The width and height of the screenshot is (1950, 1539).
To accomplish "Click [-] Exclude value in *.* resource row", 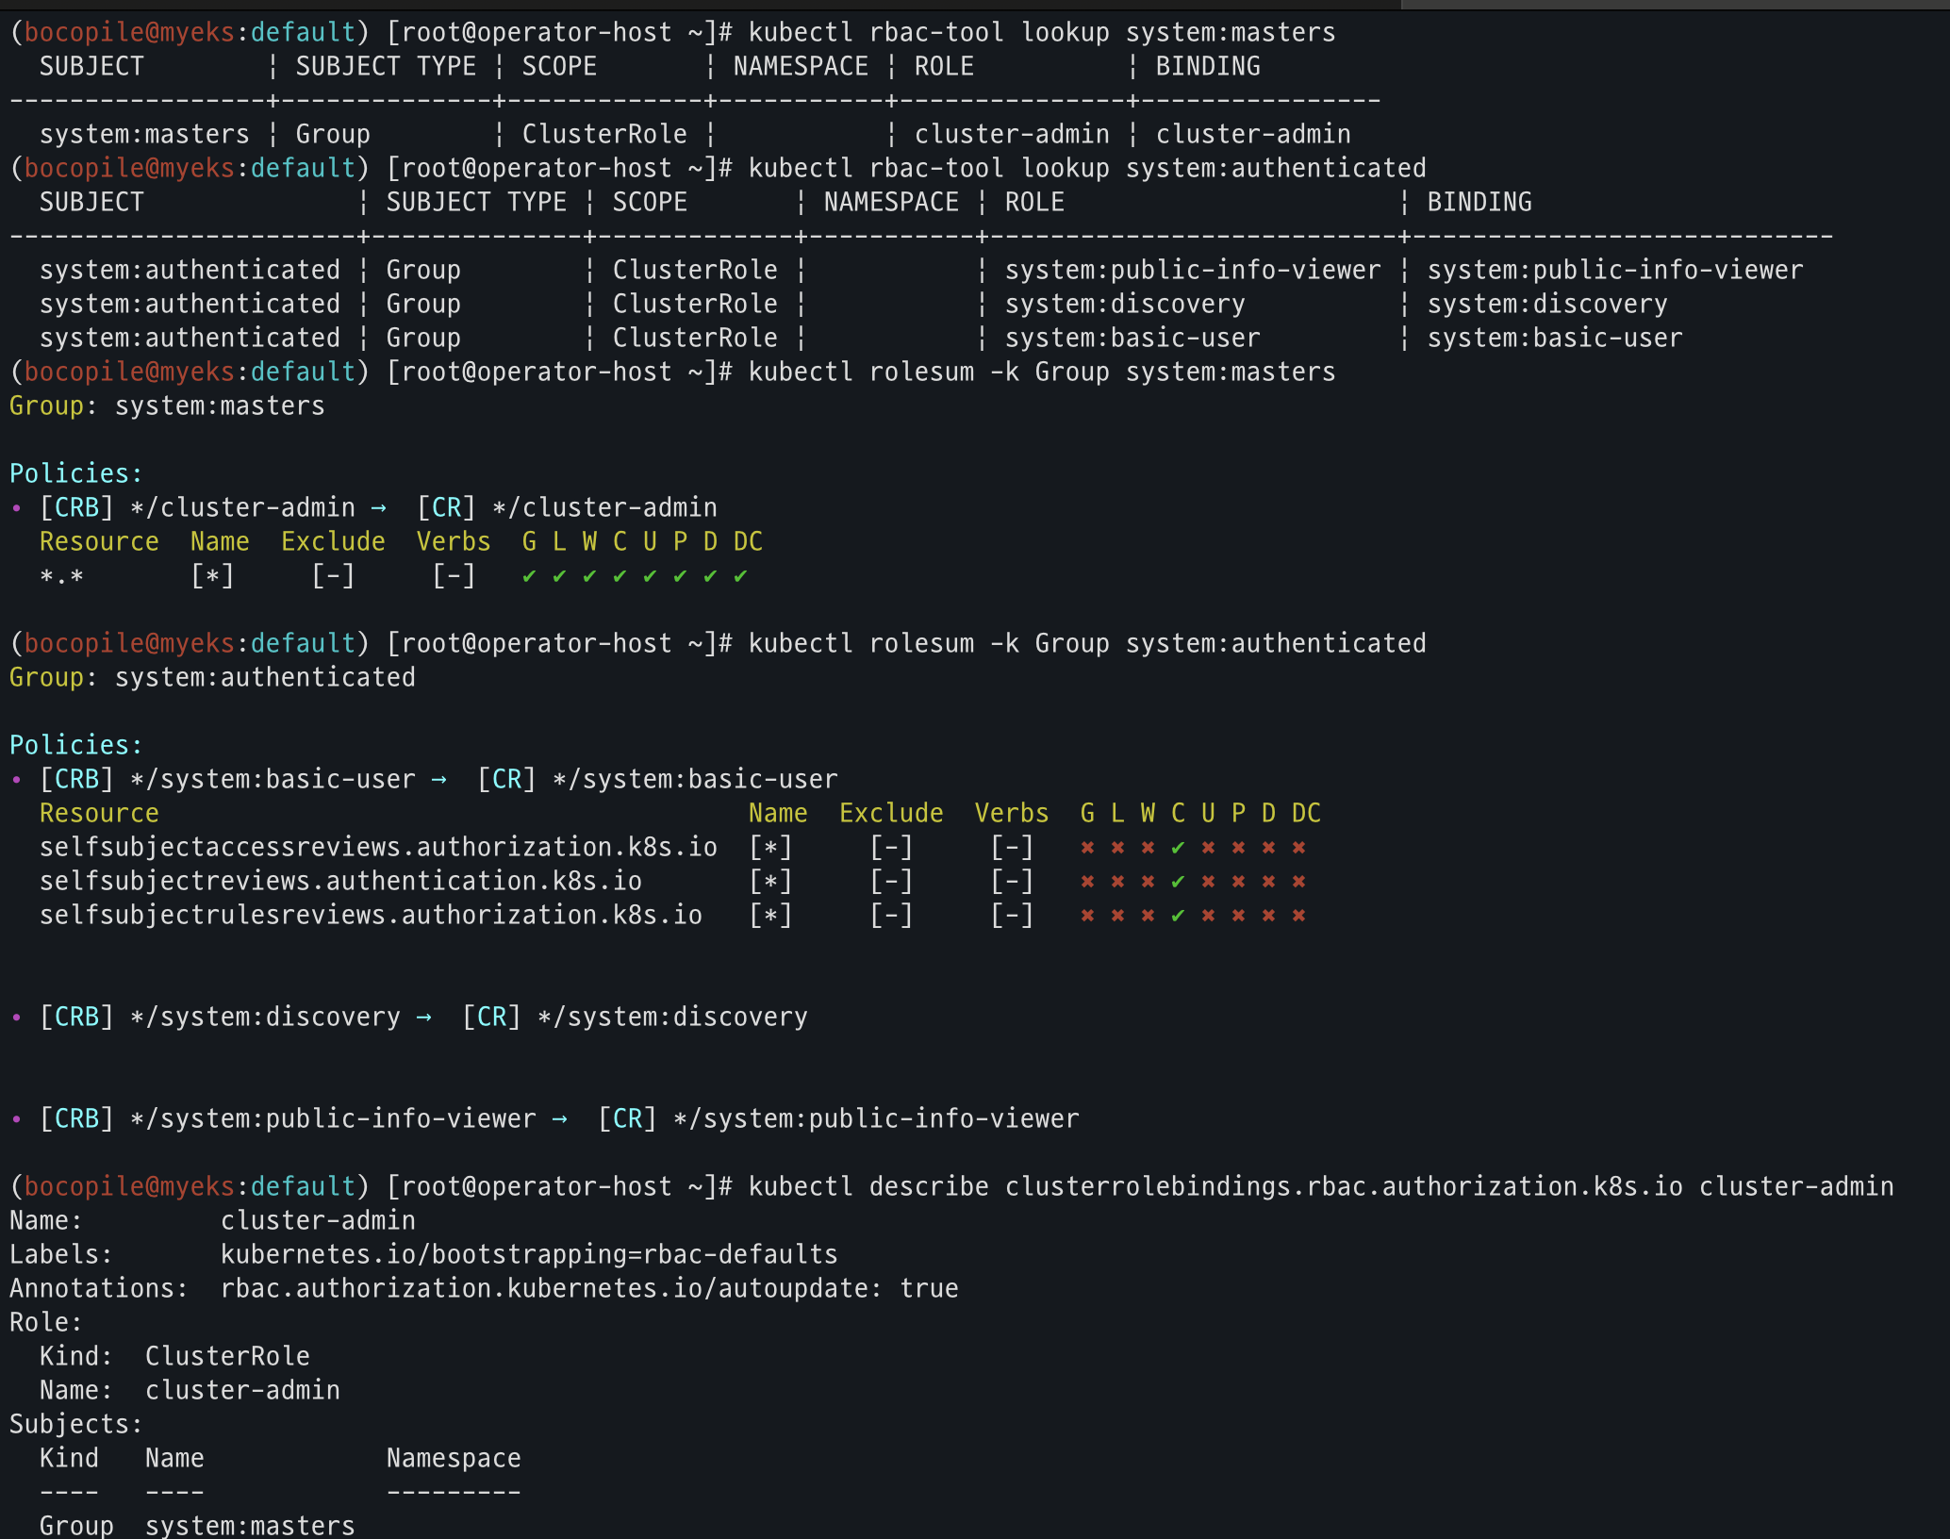I will coord(333,576).
